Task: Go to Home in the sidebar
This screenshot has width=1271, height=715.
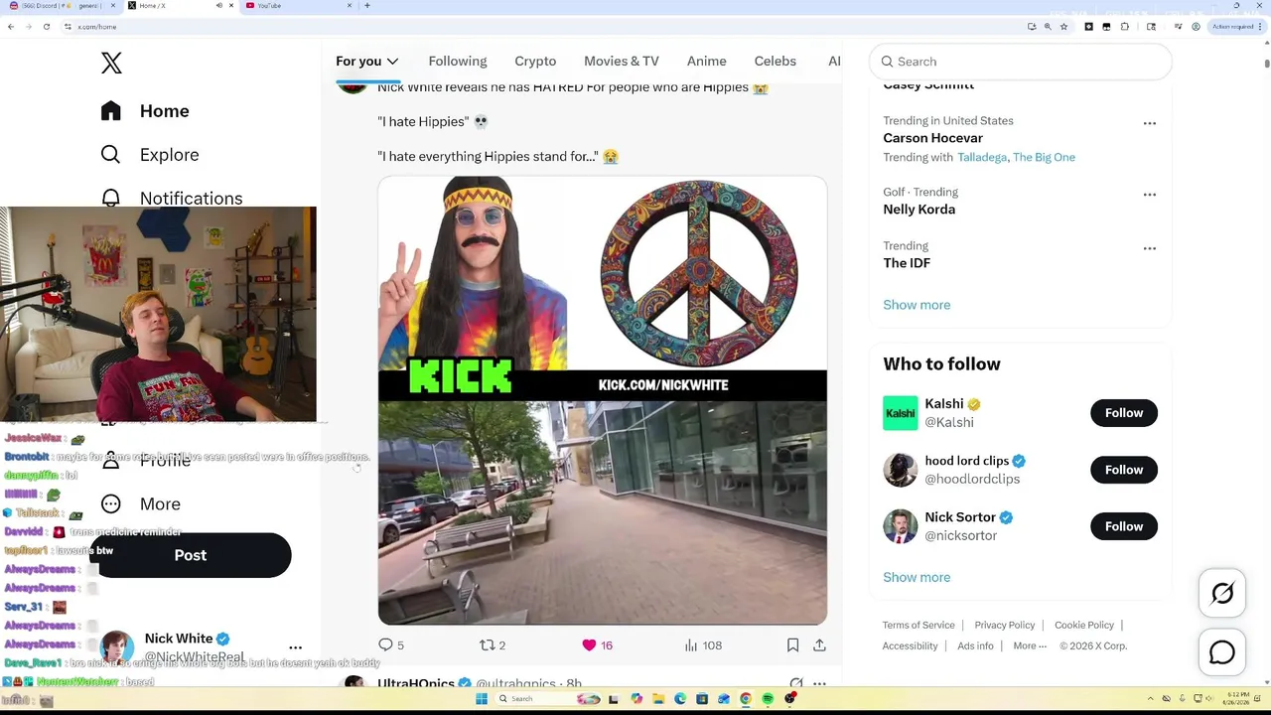Action: (x=145, y=111)
